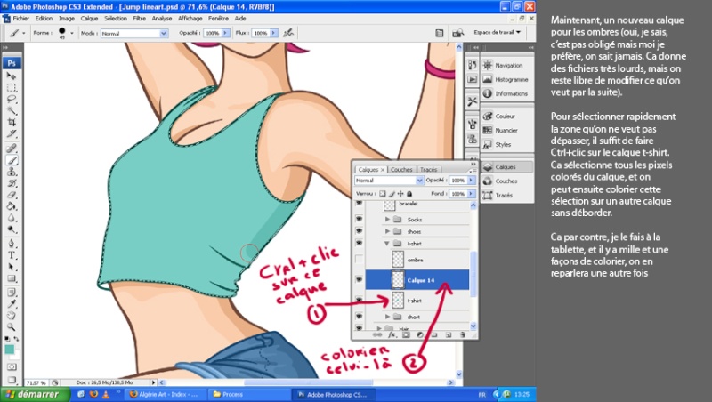Select the Crop tool
The width and height of the screenshot is (712, 402).
(x=12, y=122)
